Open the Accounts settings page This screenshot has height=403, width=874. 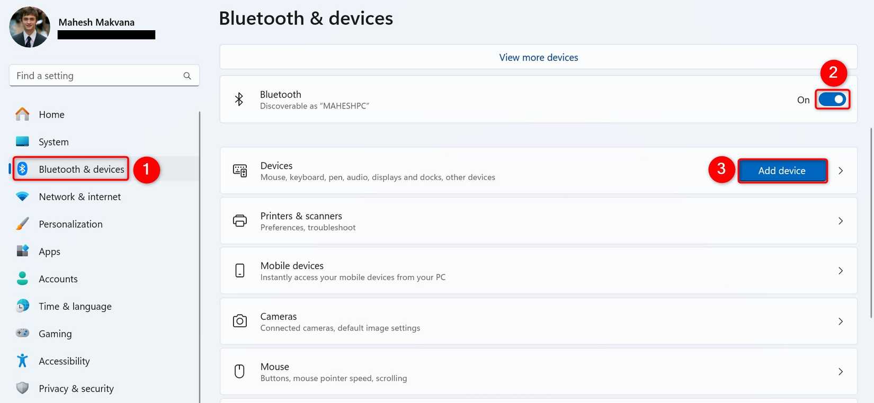point(58,279)
